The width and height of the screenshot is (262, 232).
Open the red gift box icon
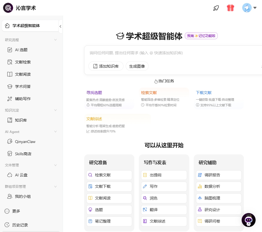pos(231,8)
